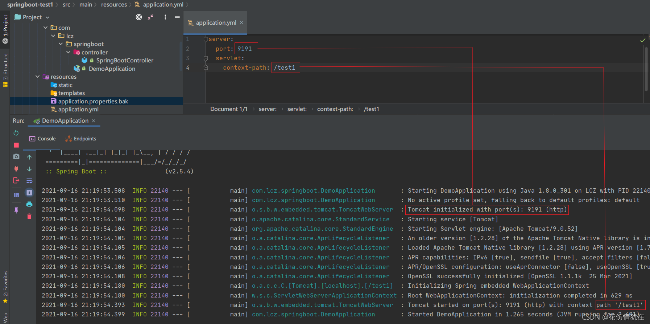This screenshot has width=650, height=324.
Task: Click server: in the YAML breadcrumb bar
Action: tap(268, 109)
